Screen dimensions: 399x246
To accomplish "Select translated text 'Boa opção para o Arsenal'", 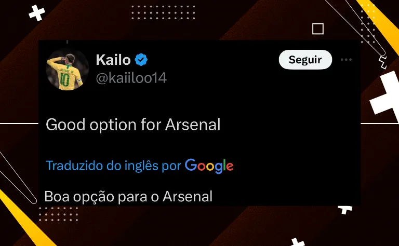I will [x=128, y=197].
